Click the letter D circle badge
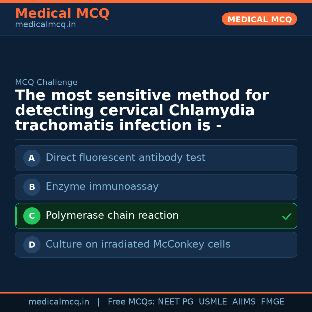 point(32,245)
